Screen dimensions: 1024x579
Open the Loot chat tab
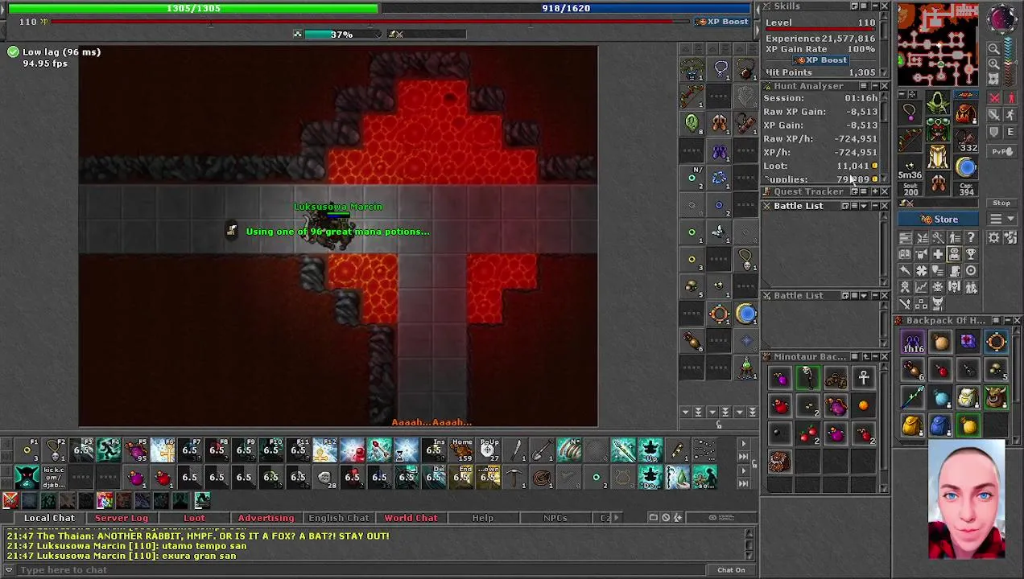[x=194, y=518]
